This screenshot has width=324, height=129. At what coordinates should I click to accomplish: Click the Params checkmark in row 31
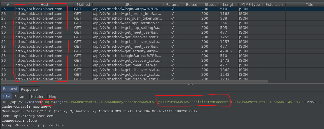[x=172, y=37]
